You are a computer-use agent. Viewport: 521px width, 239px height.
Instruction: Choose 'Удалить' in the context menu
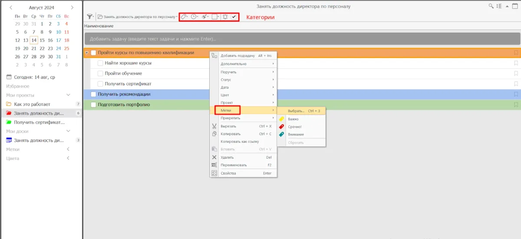(227, 157)
